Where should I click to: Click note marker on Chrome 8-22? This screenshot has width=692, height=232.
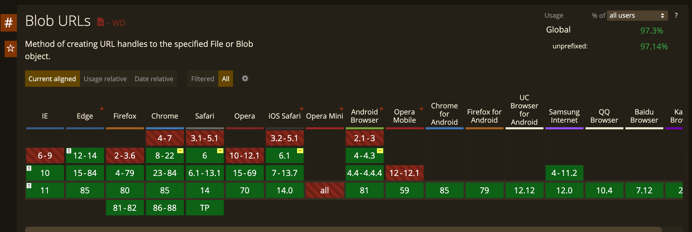[x=180, y=151]
